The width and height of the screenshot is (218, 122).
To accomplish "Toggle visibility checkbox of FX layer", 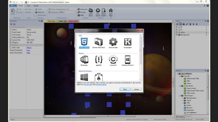I will click(x=177, y=29).
